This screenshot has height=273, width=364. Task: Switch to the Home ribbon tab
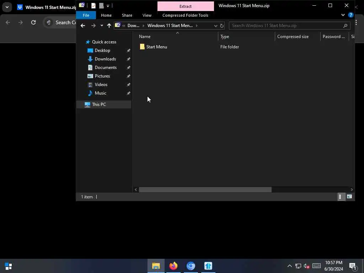pos(106,15)
